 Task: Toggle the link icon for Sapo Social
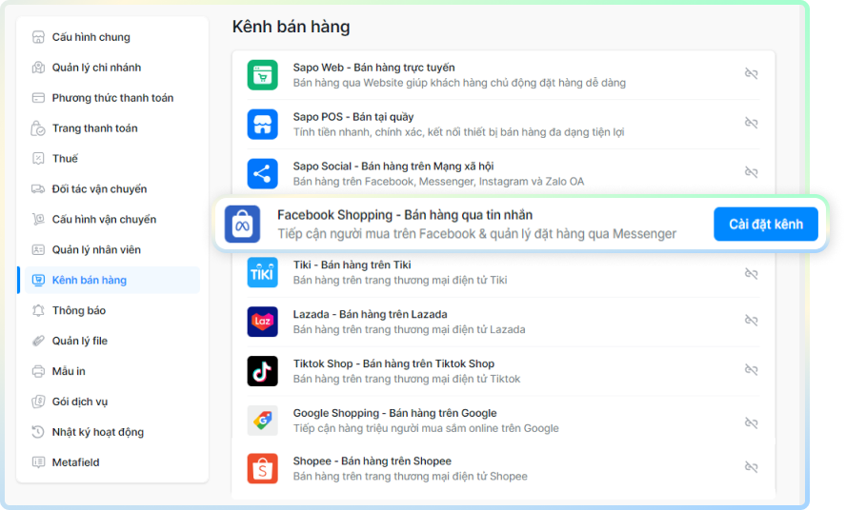(751, 172)
